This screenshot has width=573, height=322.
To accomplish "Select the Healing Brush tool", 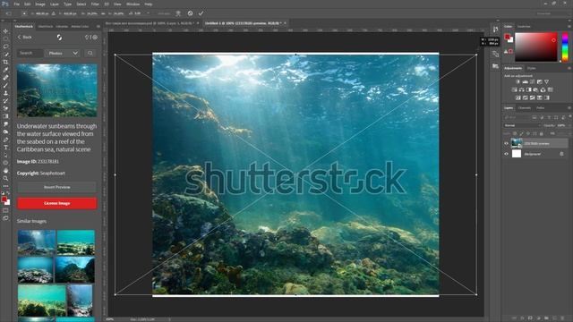I will (5, 78).
